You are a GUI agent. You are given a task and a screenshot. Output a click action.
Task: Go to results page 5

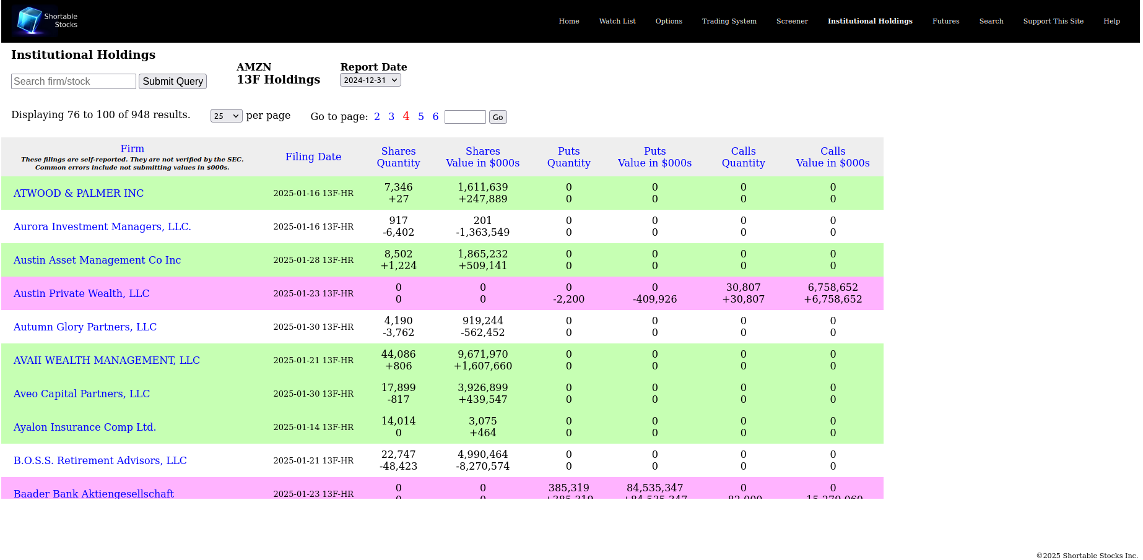tap(421, 116)
